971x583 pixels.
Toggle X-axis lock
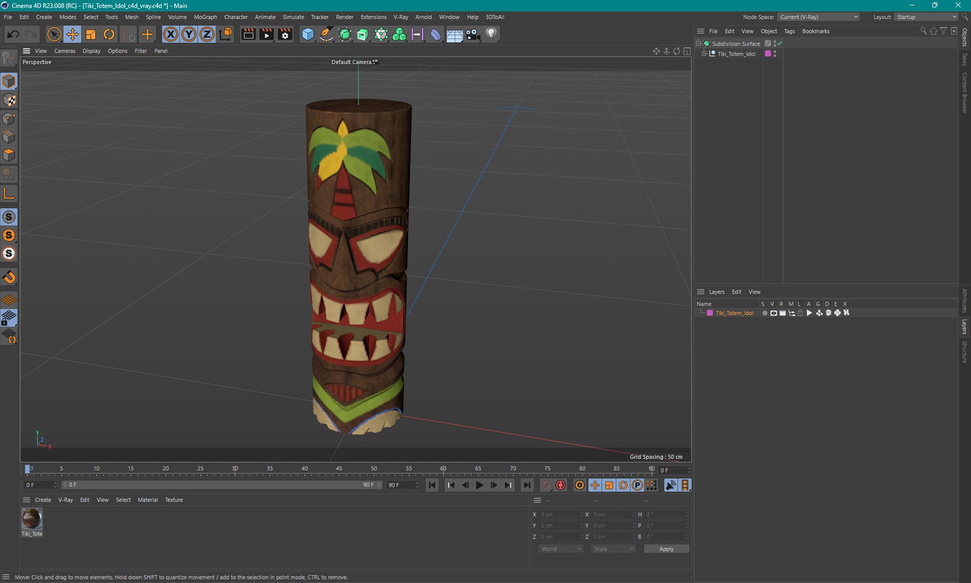click(170, 35)
